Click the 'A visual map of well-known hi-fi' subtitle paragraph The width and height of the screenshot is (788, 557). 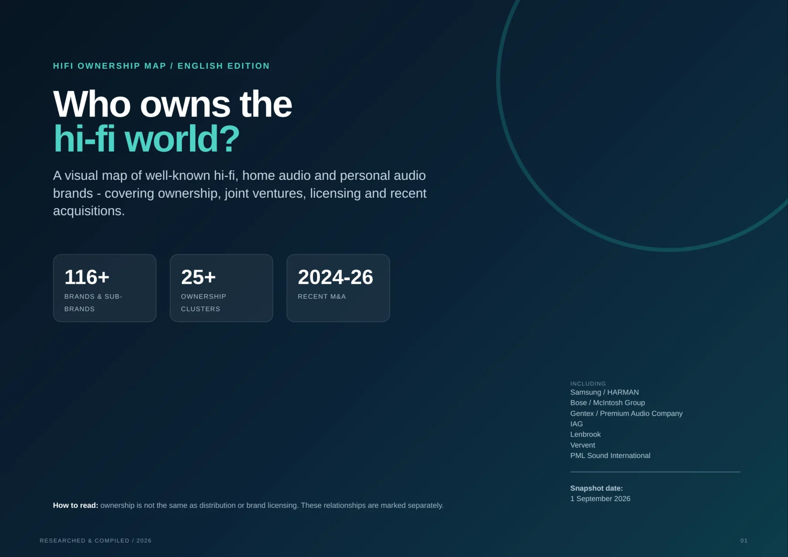pos(240,193)
